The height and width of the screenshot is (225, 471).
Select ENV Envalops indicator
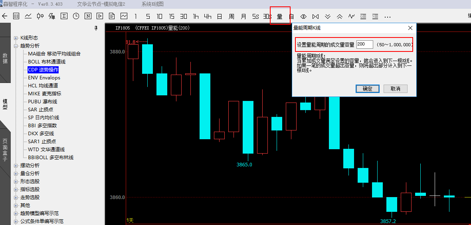[x=44, y=78]
